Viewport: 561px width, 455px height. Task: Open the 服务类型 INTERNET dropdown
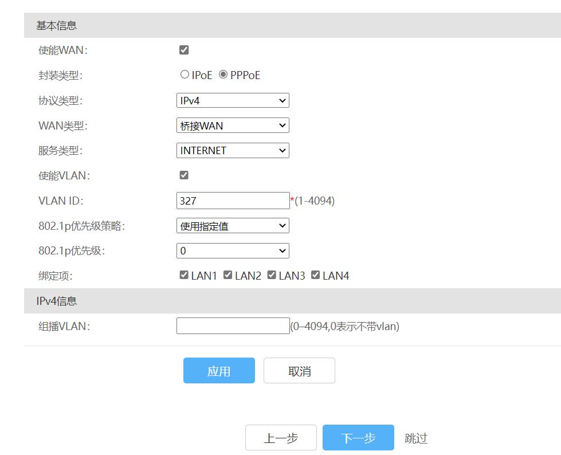(233, 151)
